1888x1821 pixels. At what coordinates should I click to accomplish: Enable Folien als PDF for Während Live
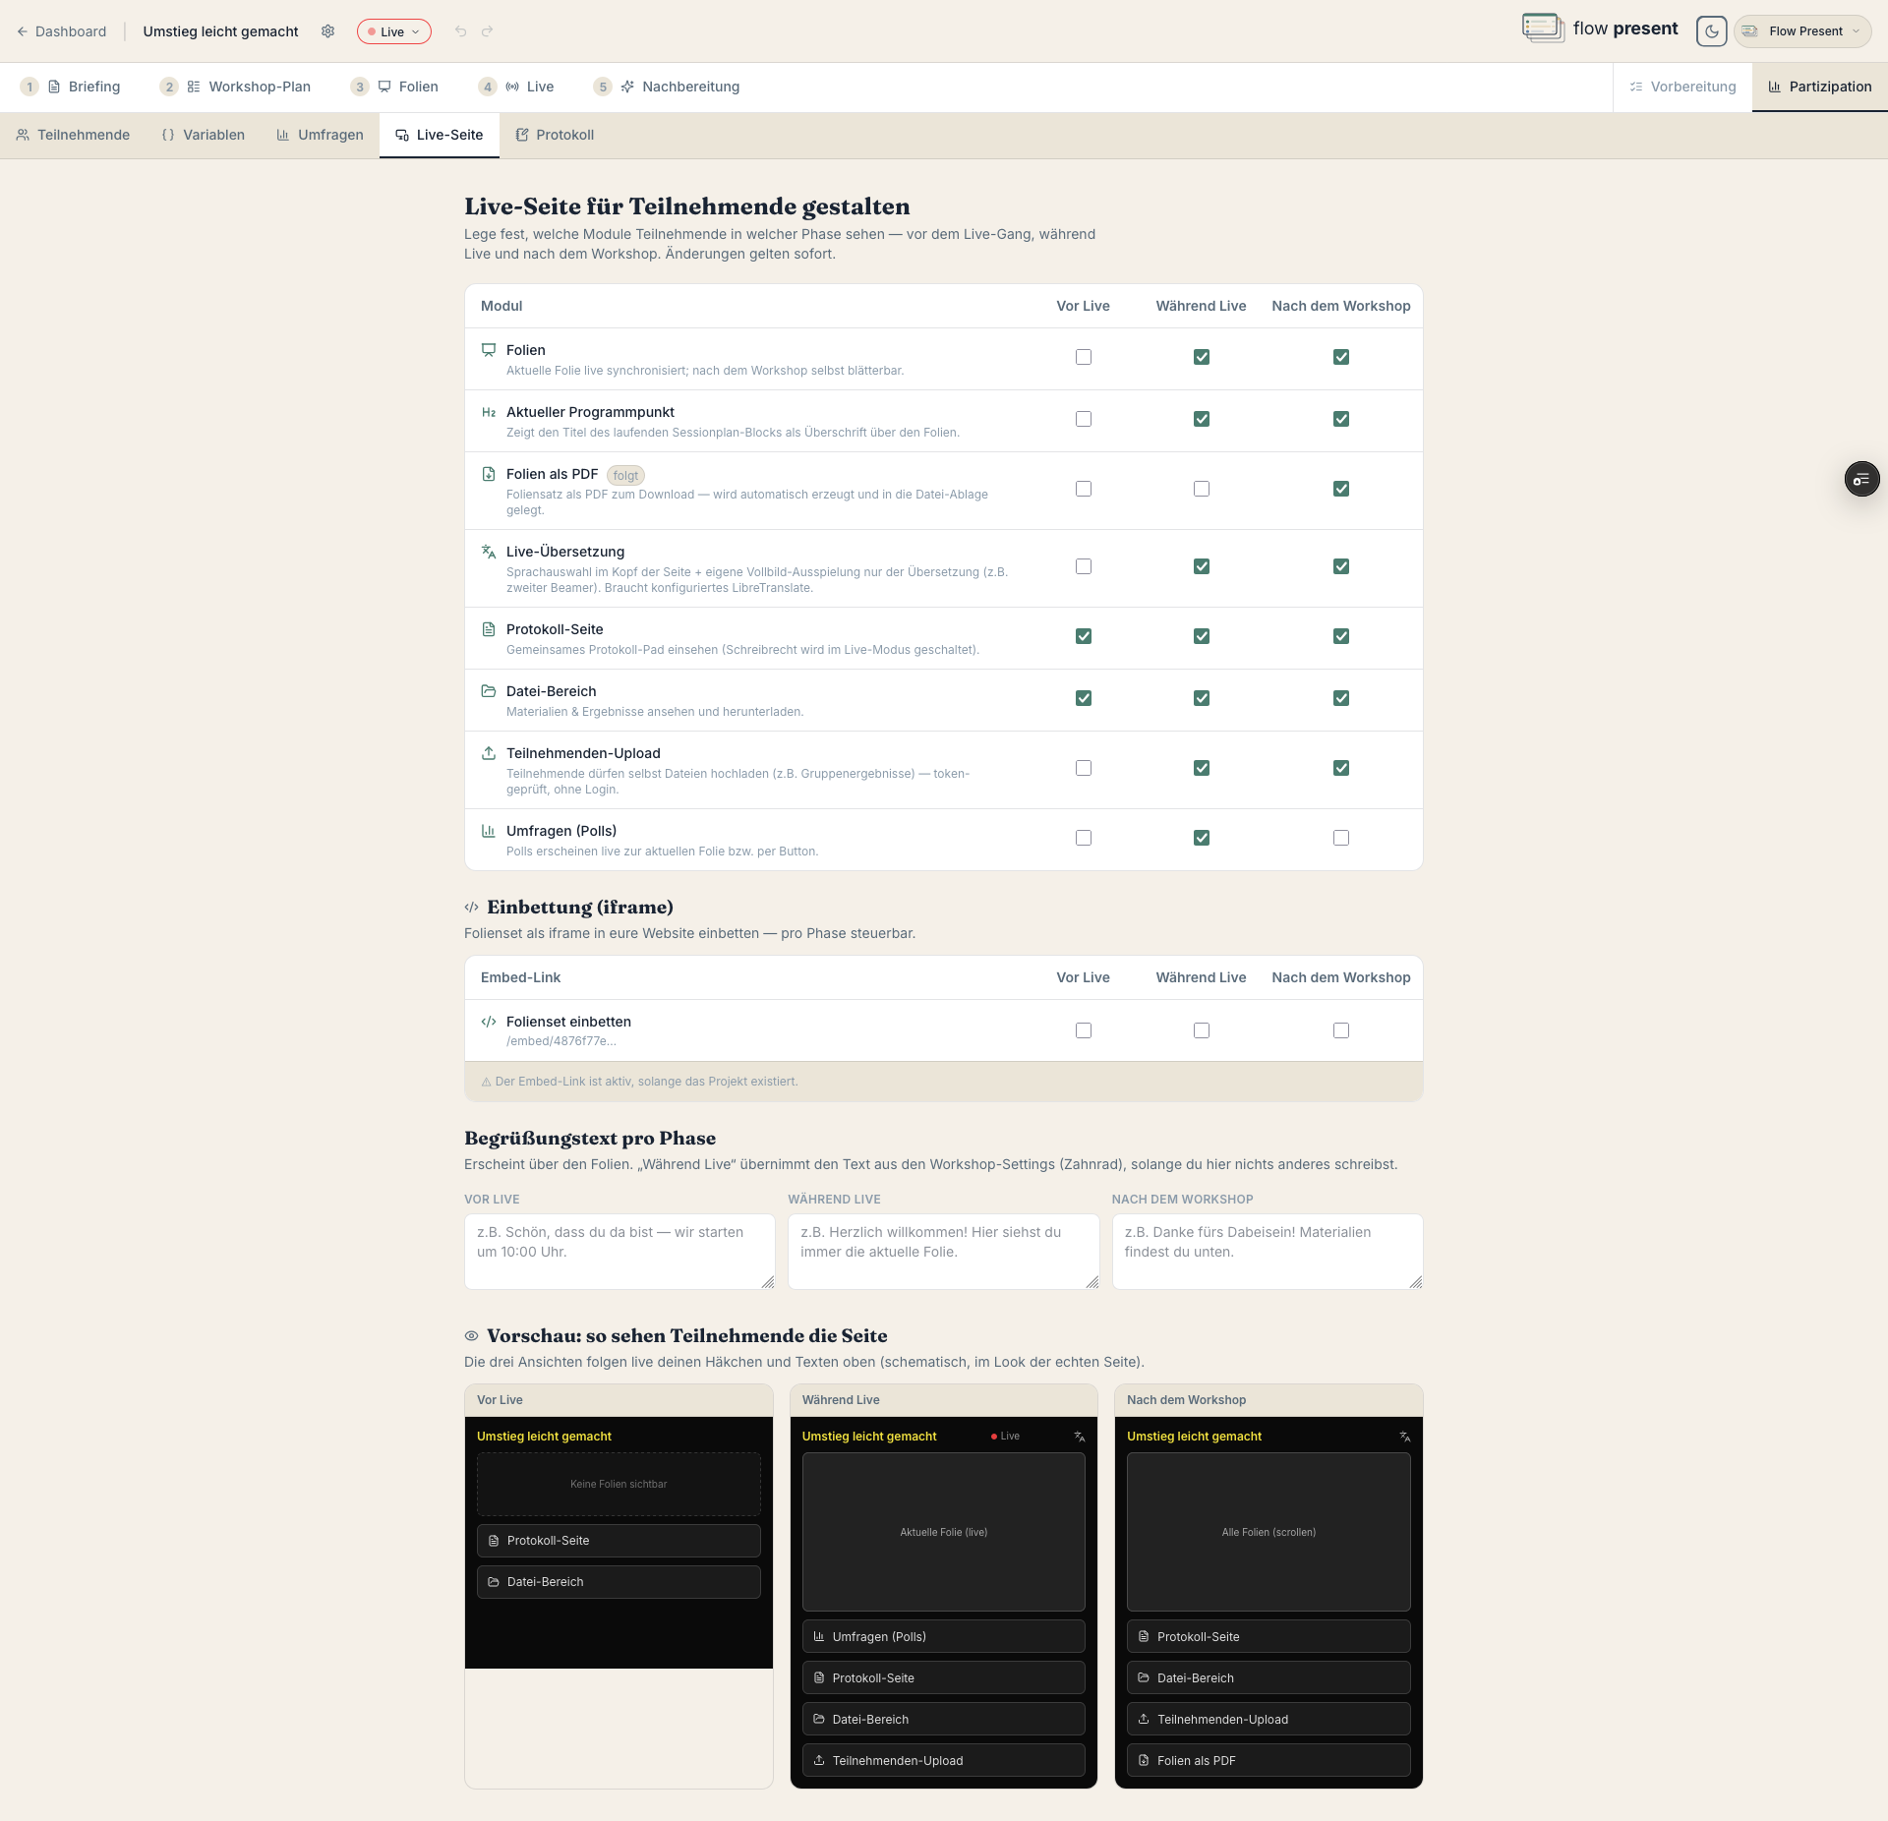(x=1202, y=489)
